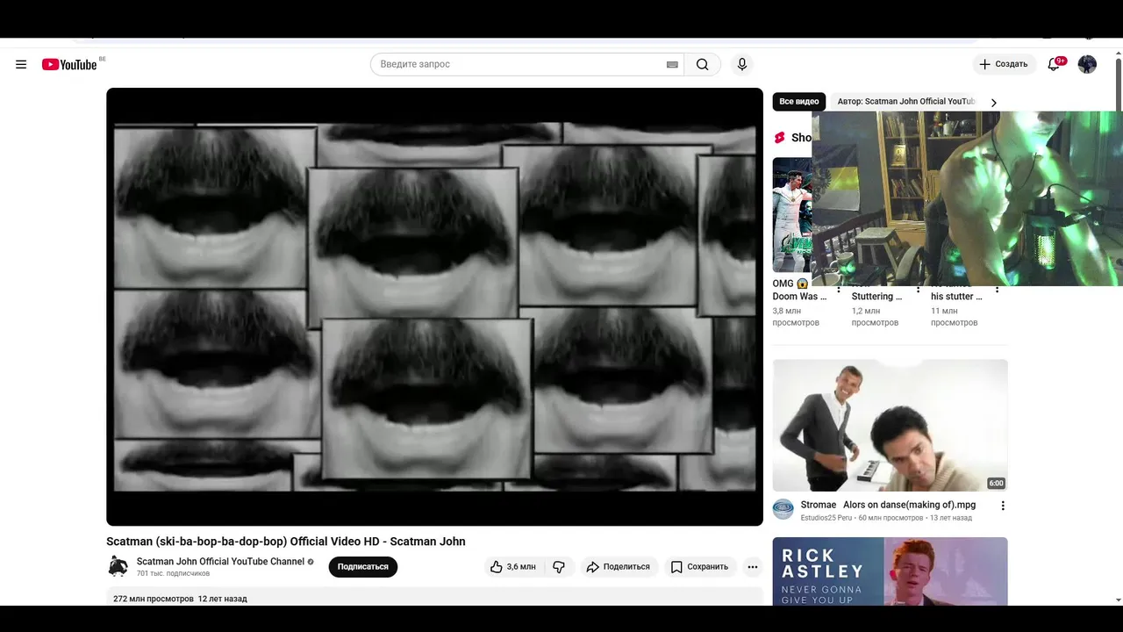Click the 'Подписаться' subscribe button

[363, 567]
